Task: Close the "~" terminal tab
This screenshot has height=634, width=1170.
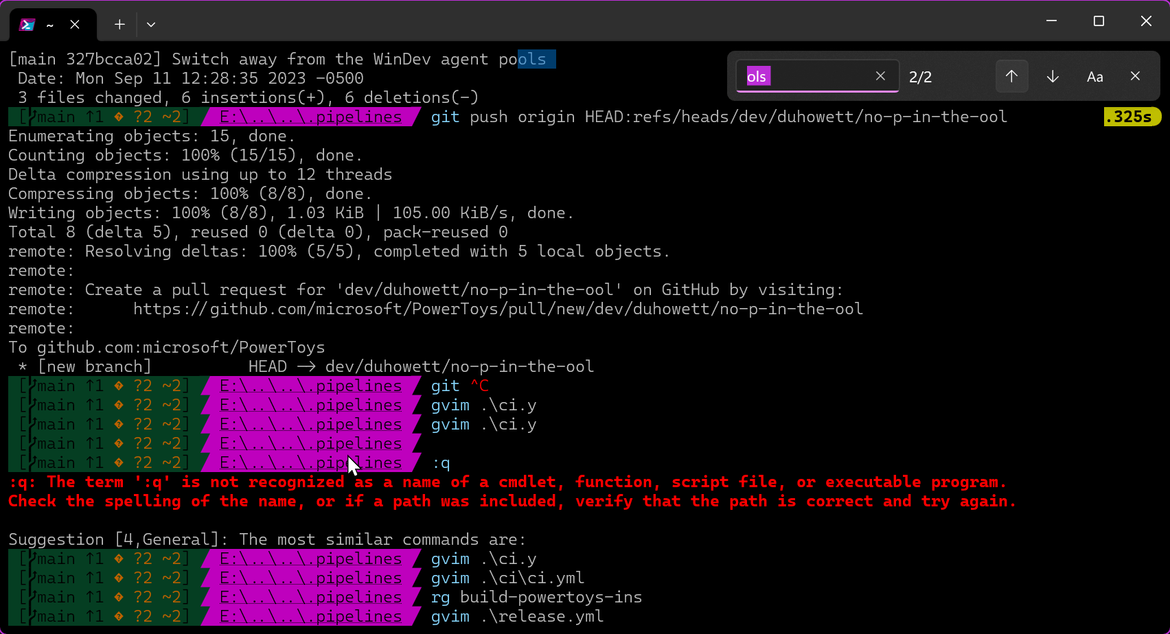Action: pyautogui.click(x=76, y=24)
